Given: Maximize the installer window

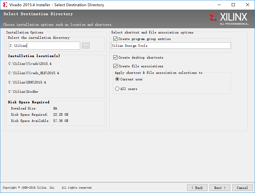Looking at the screenshot, I should [x=233, y=5].
